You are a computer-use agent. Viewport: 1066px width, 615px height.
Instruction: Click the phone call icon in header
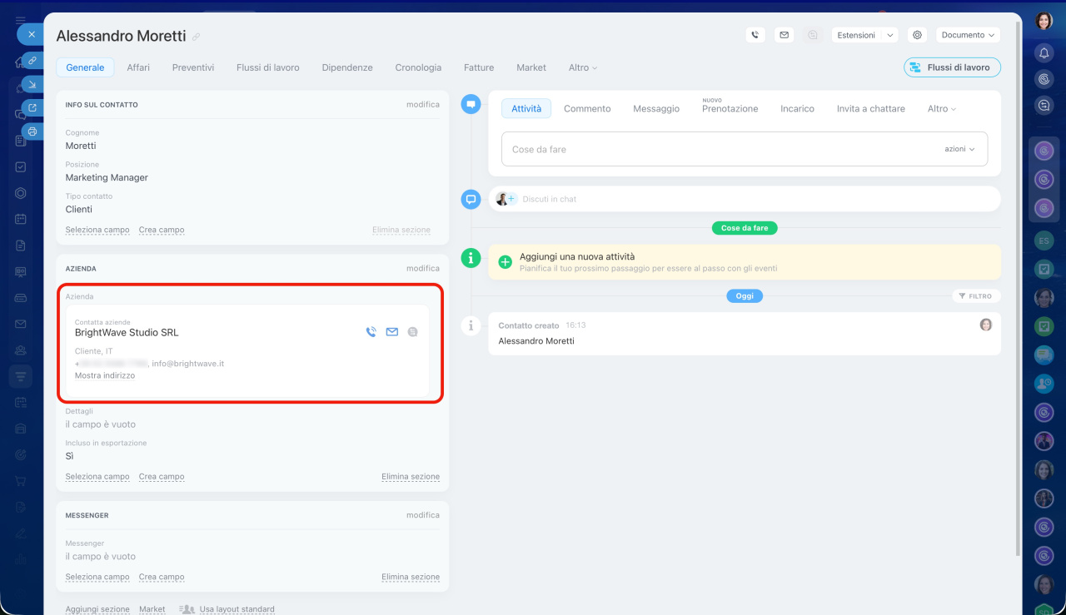pos(755,35)
